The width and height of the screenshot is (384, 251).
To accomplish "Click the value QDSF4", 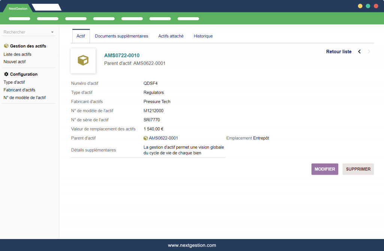I will tap(150, 84).
